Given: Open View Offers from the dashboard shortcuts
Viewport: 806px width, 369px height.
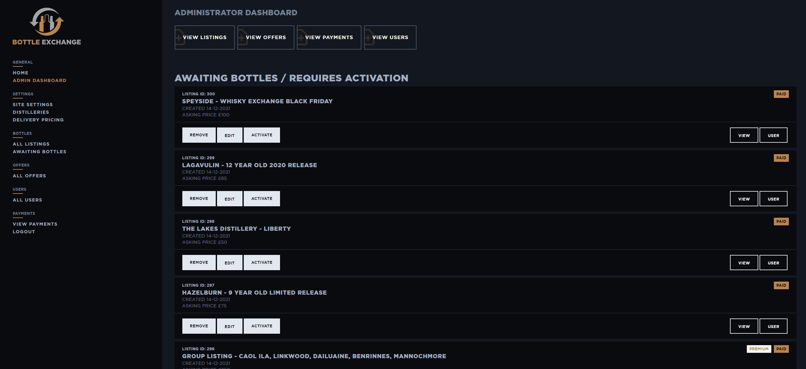Looking at the screenshot, I should tap(266, 37).
